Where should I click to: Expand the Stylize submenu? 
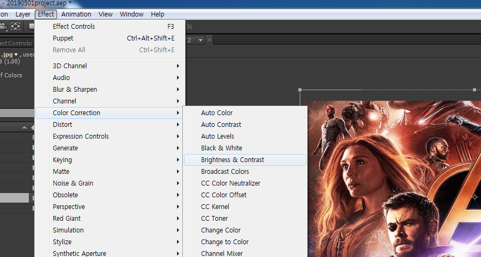pyautogui.click(x=110, y=242)
